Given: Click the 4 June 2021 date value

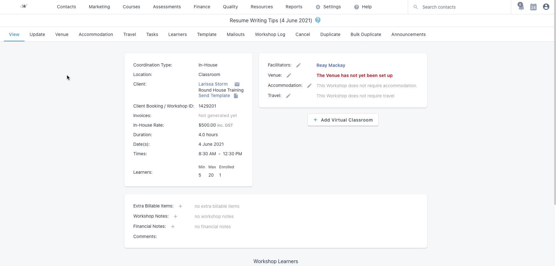Looking at the screenshot, I should click(211, 144).
